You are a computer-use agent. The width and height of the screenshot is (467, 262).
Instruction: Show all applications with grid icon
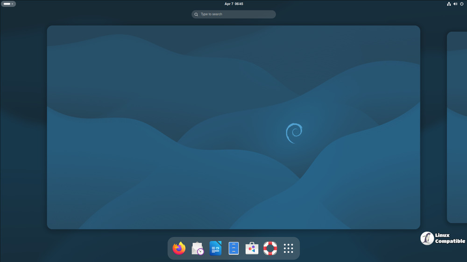(x=288, y=248)
